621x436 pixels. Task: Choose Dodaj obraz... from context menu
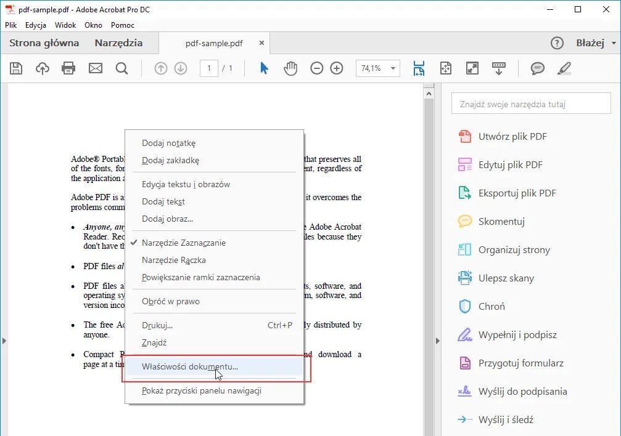[214, 219]
